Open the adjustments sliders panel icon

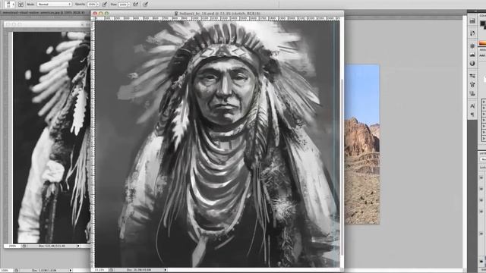click(x=472, y=76)
